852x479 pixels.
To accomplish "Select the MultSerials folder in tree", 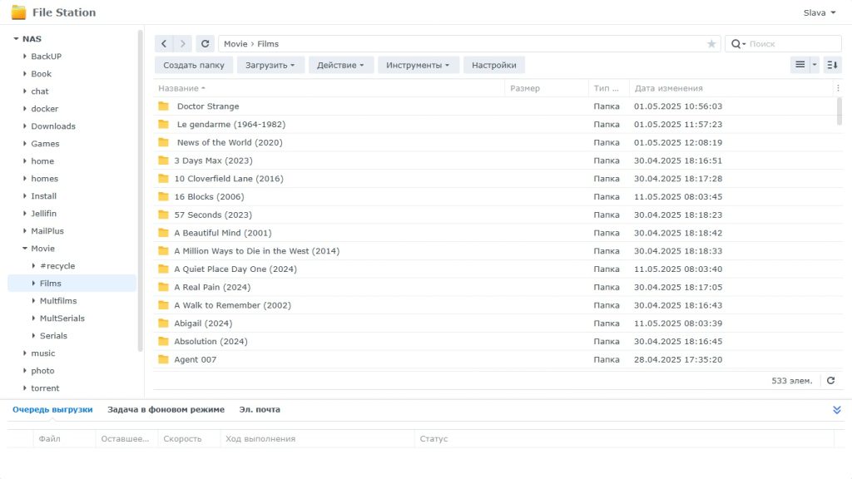I will point(62,319).
